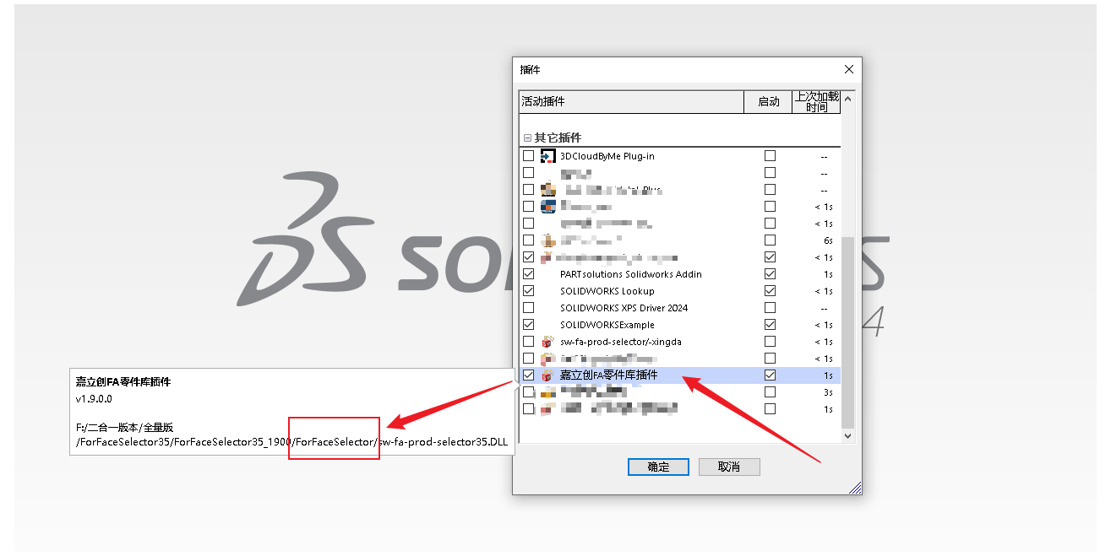
Task: Click the 嘉立创FA零件库插件 icon
Action: click(x=547, y=375)
